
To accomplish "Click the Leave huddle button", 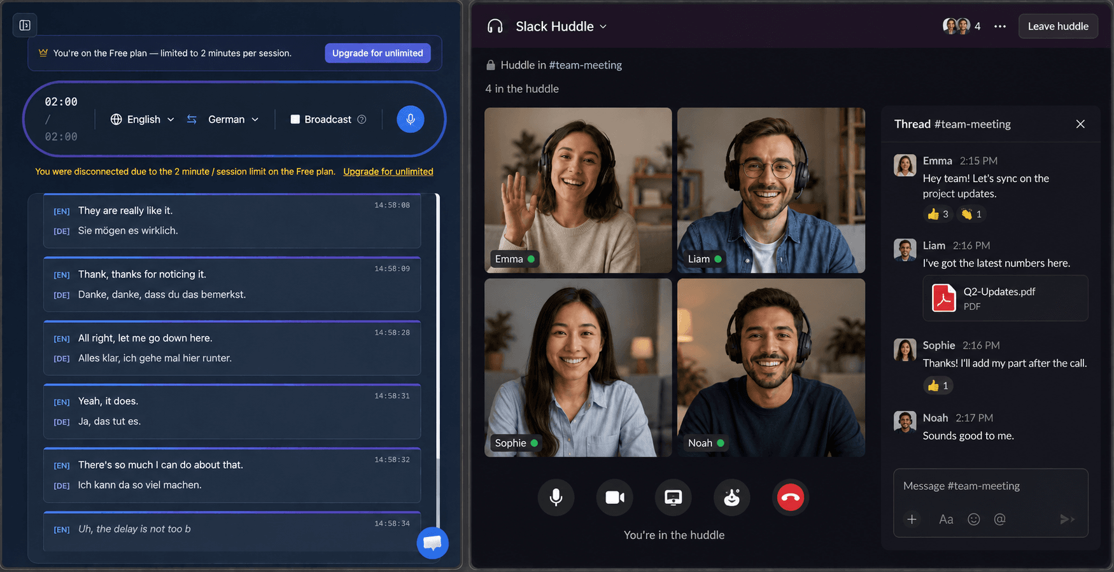I will pyautogui.click(x=1058, y=26).
